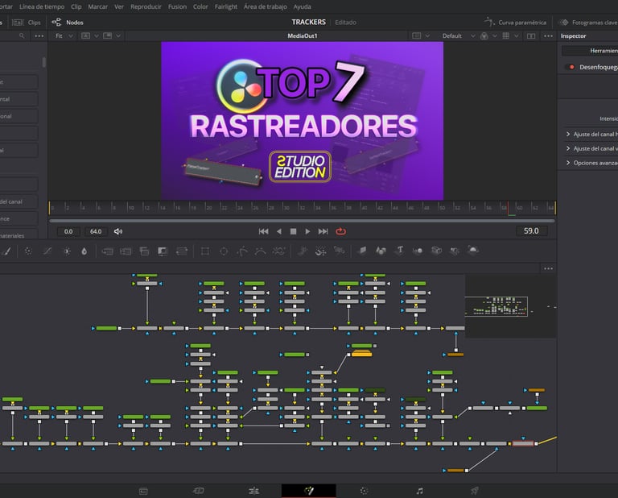The image size is (618, 498).
Task: Open dropdown next to viewer A button
Action: 96,36
